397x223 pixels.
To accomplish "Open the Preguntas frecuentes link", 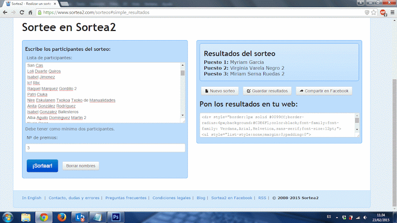I will point(126,198).
